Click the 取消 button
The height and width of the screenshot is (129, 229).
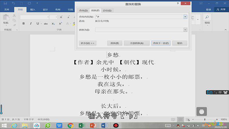pos(180,43)
